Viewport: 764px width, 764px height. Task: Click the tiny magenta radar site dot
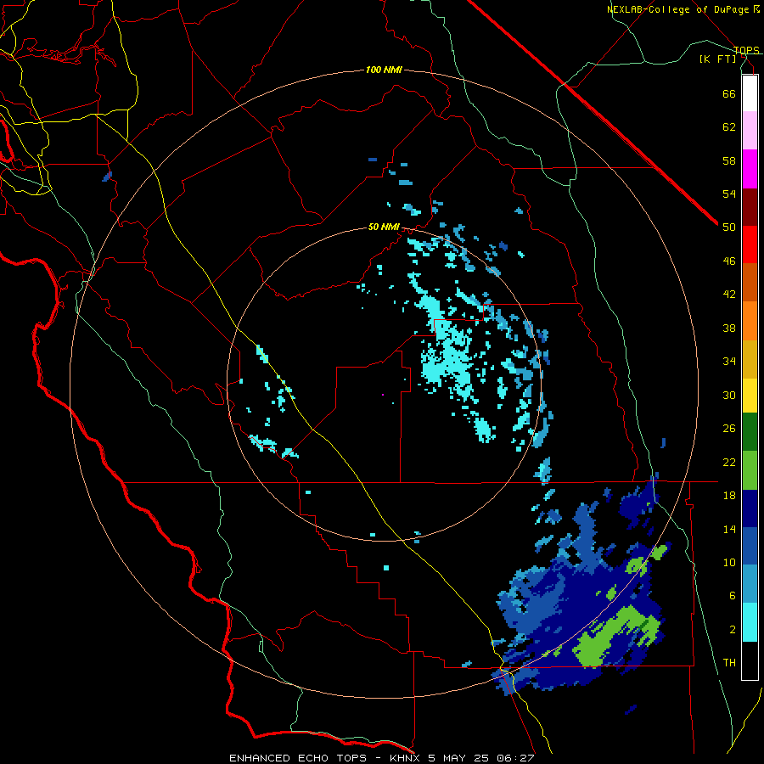point(383,395)
